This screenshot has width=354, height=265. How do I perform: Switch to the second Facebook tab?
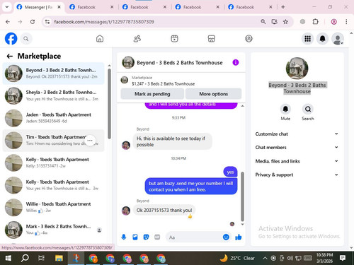[92, 7]
